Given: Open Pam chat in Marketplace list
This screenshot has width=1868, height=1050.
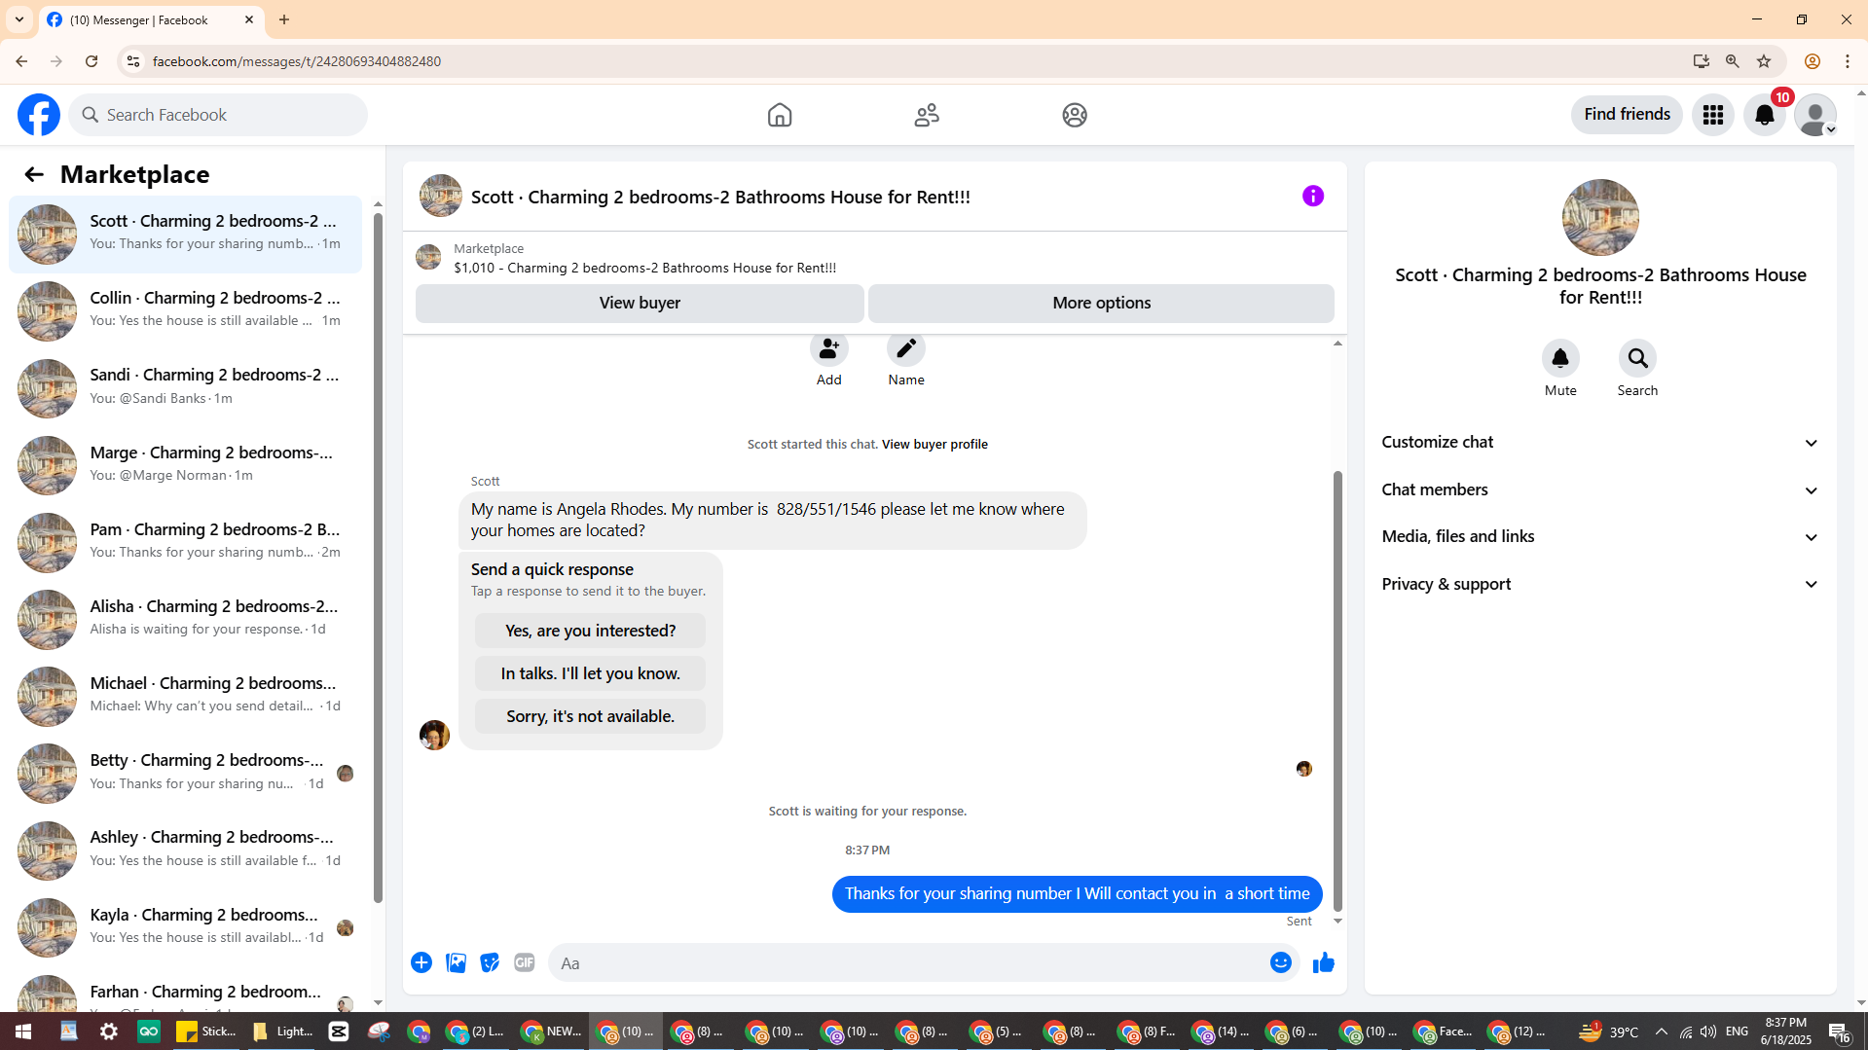Looking at the screenshot, I should click(x=185, y=542).
